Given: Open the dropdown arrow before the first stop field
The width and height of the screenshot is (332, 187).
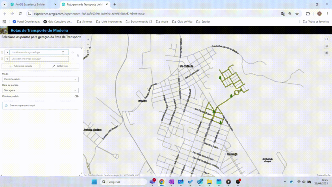Looking at the screenshot, I should (x=7, y=52).
